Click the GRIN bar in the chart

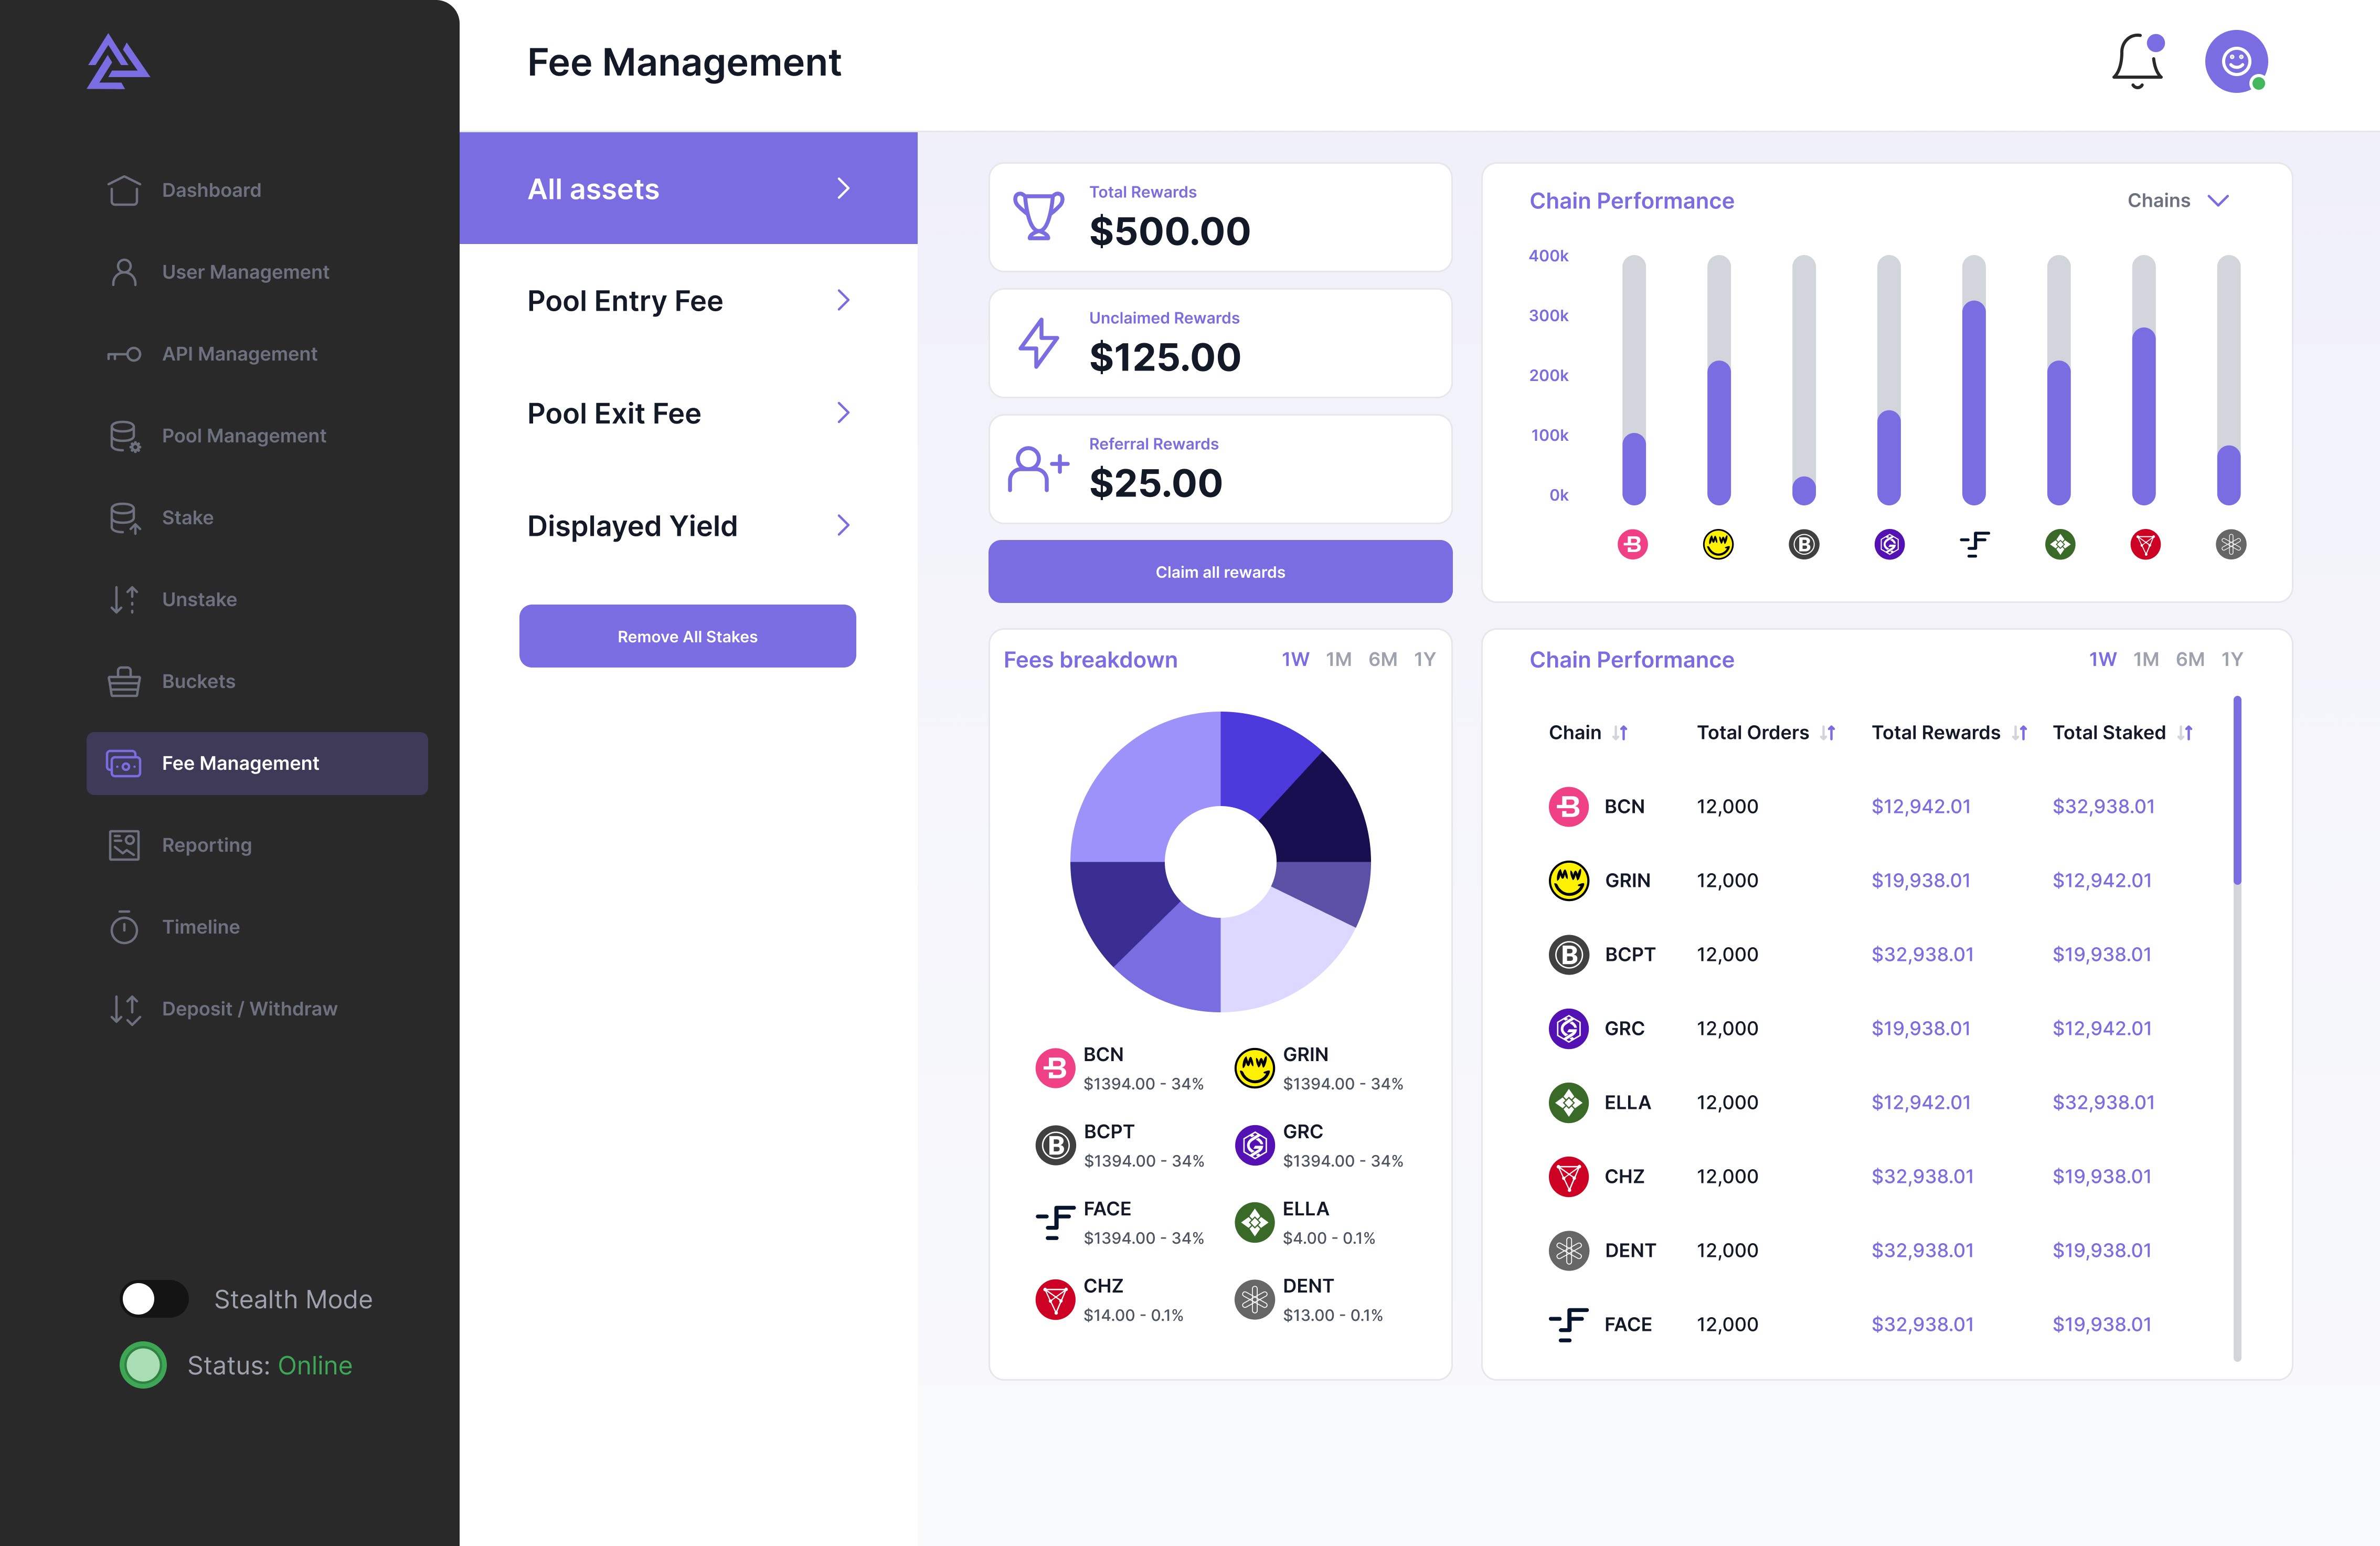point(1718,432)
